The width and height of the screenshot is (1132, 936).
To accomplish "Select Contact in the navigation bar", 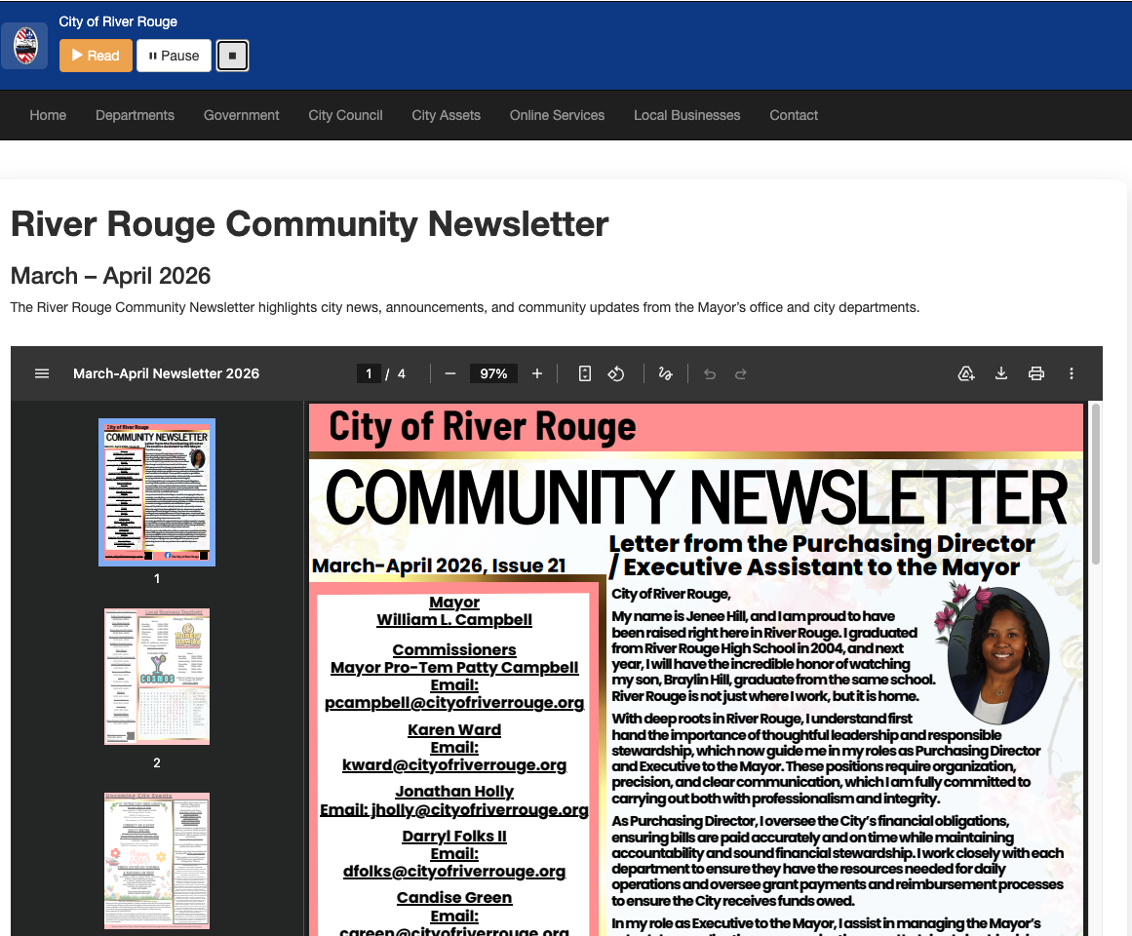I will pos(793,115).
